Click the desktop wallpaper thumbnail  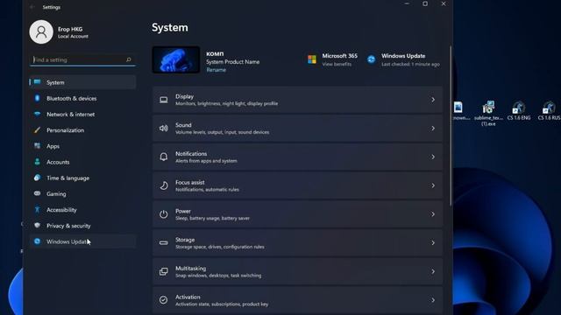[176, 59]
